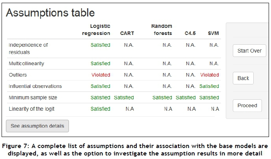Click Violated for Outliers under Logistic regression
Image resolution: width=271 pixels, height=159 pixels.
click(101, 75)
